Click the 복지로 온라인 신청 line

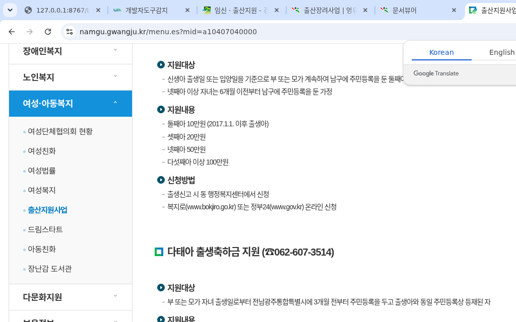[x=252, y=207]
